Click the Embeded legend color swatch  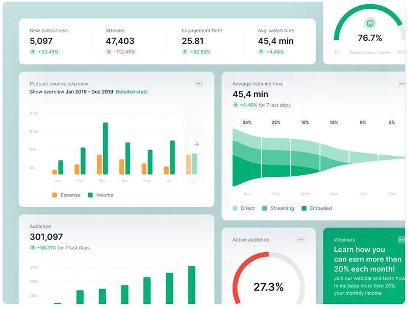(304, 208)
